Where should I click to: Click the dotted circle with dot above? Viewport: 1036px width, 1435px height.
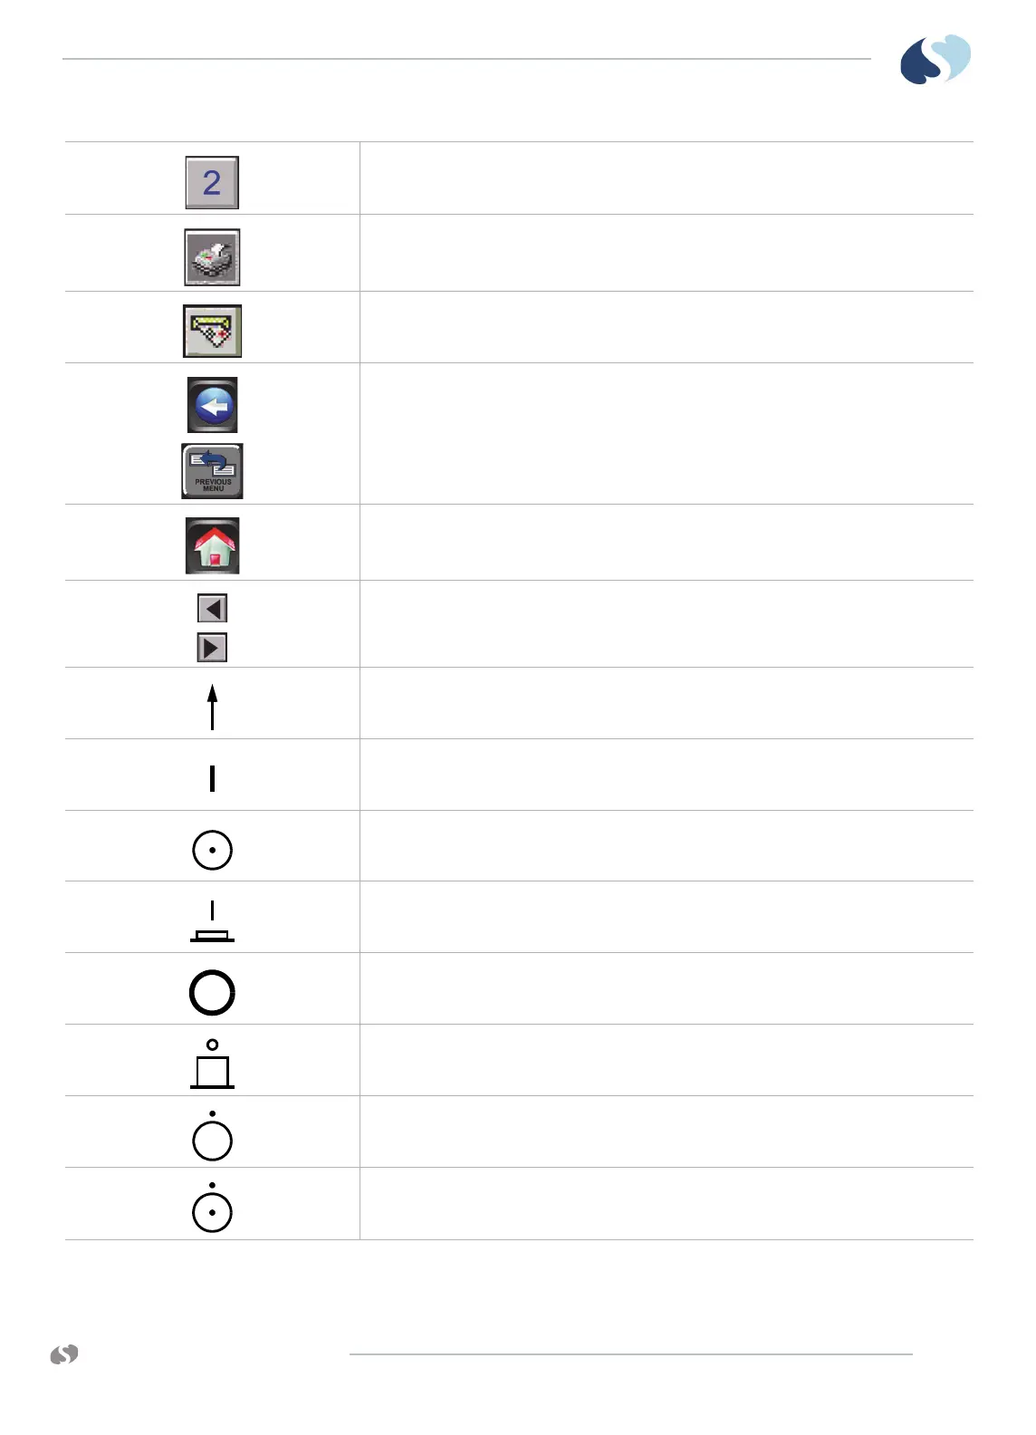click(x=212, y=1208)
